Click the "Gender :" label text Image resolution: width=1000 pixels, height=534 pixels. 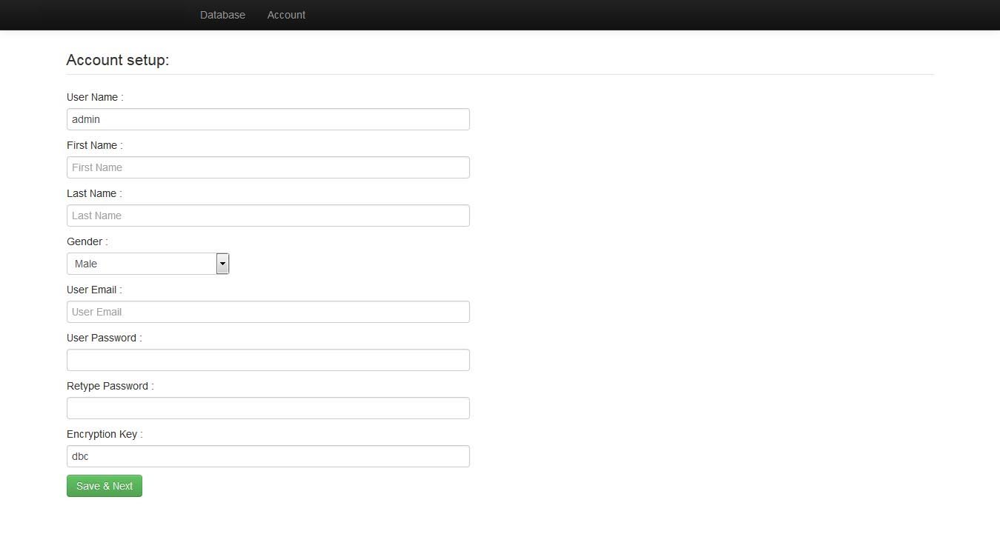pyautogui.click(x=87, y=241)
